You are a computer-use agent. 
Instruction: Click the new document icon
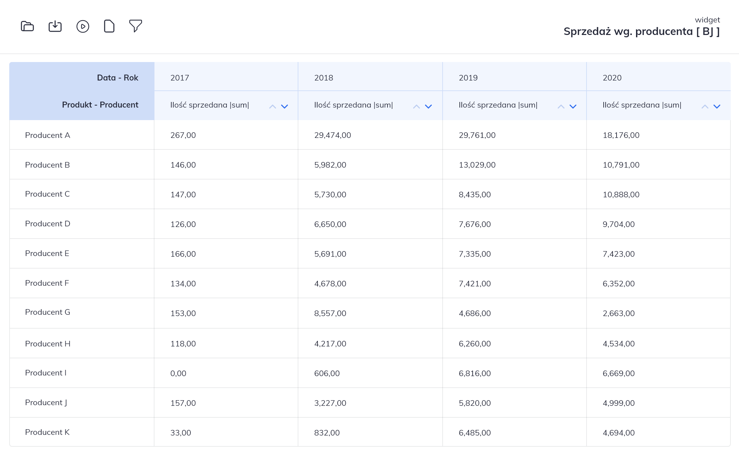tap(109, 26)
